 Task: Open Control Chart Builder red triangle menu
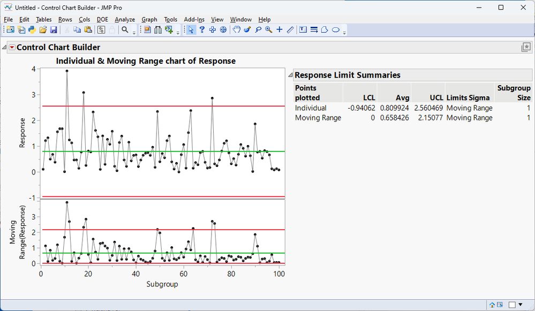[x=12, y=48]
